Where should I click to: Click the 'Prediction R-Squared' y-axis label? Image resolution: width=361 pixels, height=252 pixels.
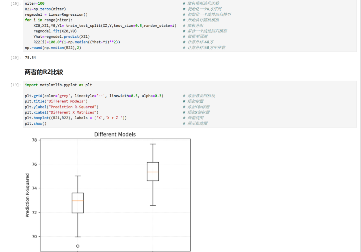point(27,195)
